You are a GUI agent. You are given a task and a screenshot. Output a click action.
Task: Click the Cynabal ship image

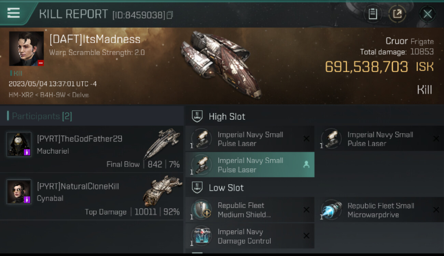coord(162,190)
